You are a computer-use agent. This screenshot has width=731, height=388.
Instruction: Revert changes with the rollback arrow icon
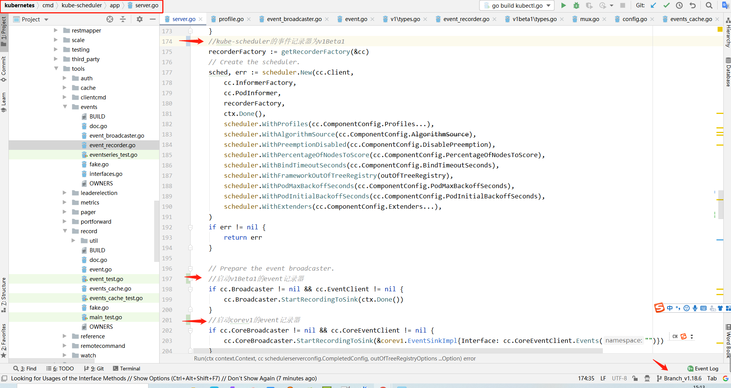pos(692,5)
